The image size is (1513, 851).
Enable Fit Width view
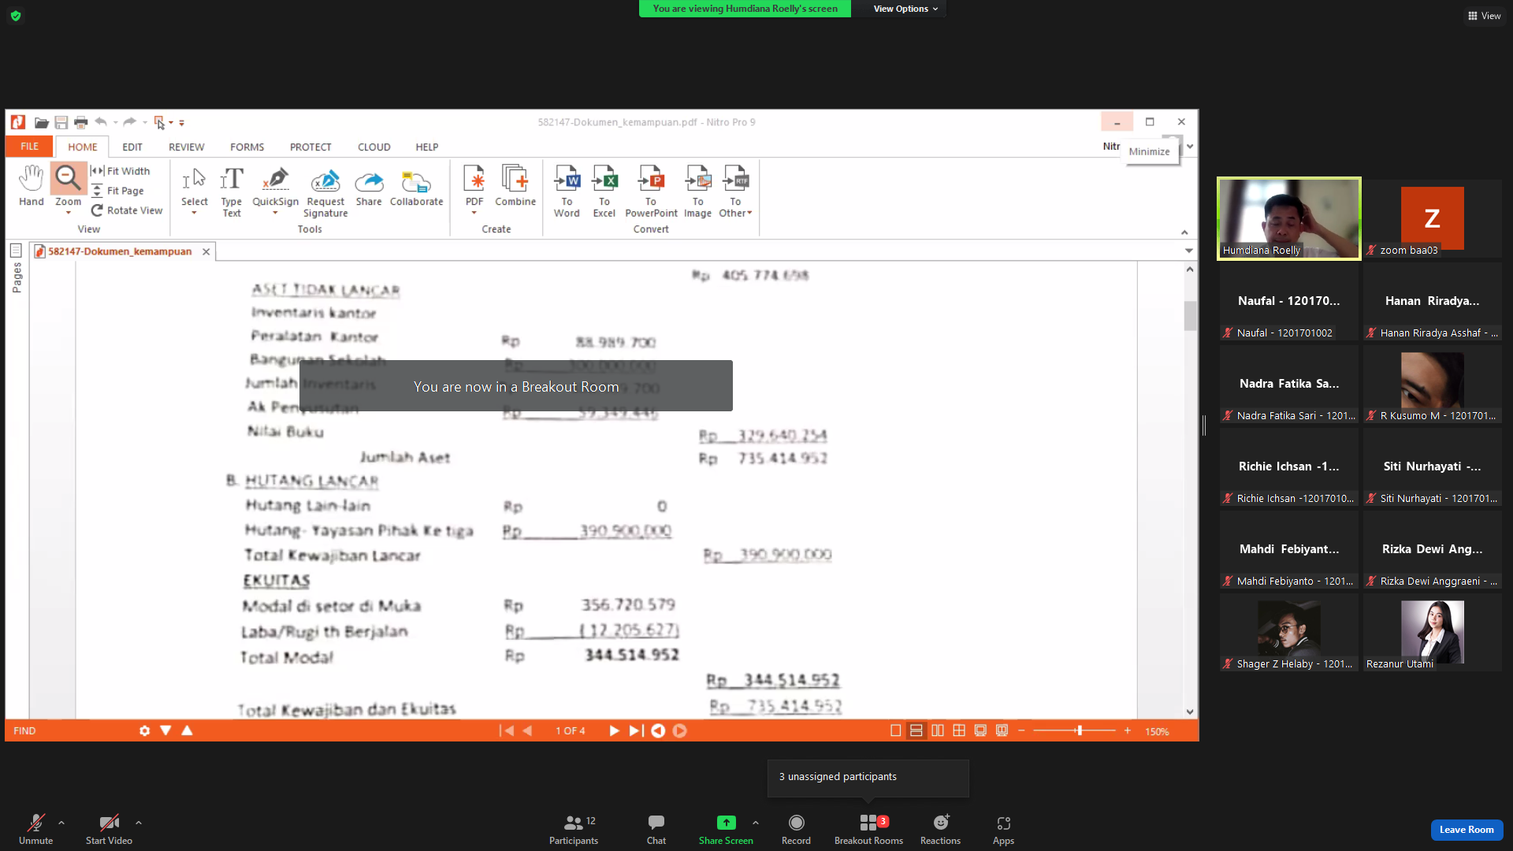click(121, 171)
